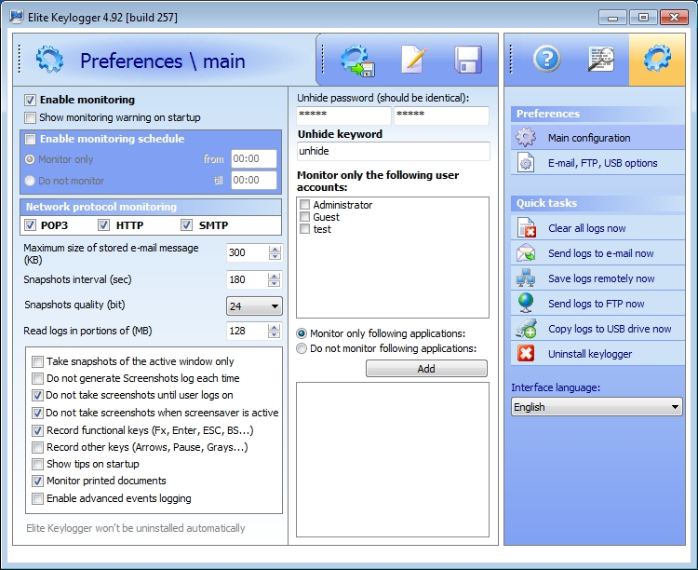Viewport: 698px width, 570px height.
Task: Check Show tips on startup
Action: [x=38, y=464]
